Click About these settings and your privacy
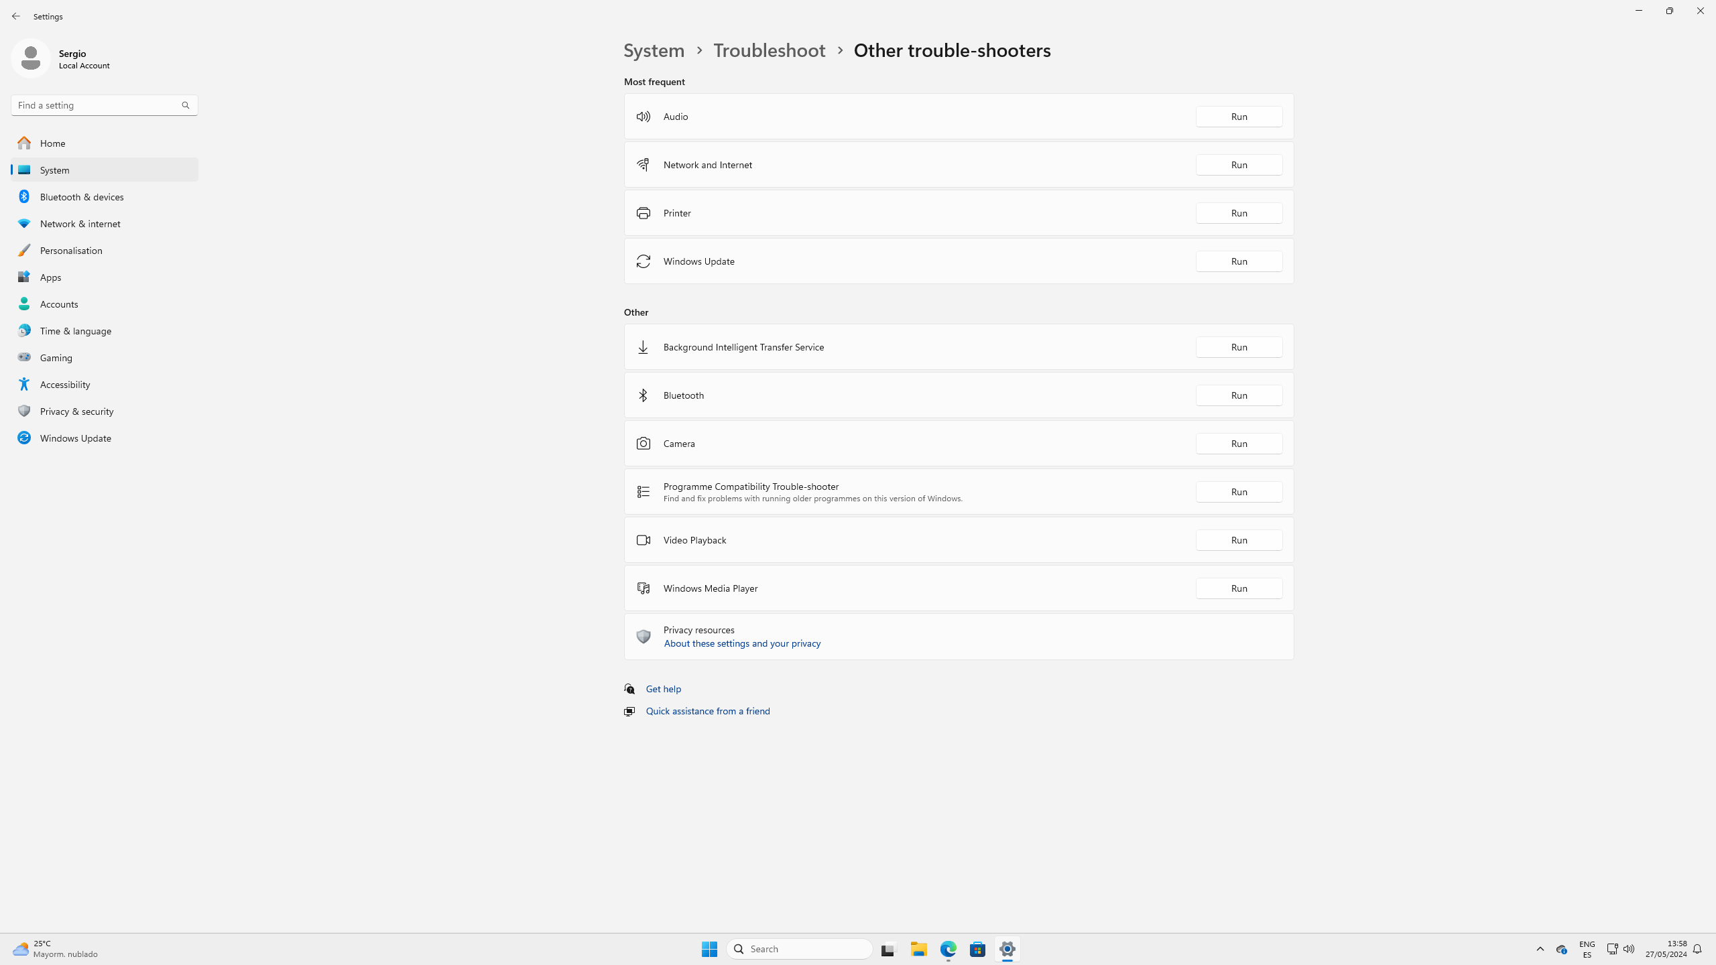 pyautogui.click(x=742, y=643)
